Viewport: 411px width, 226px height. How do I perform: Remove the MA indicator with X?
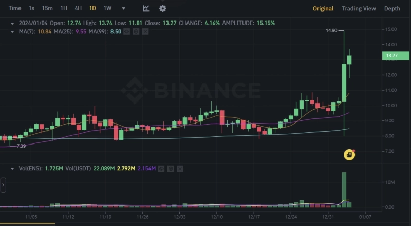coord(145,32)
